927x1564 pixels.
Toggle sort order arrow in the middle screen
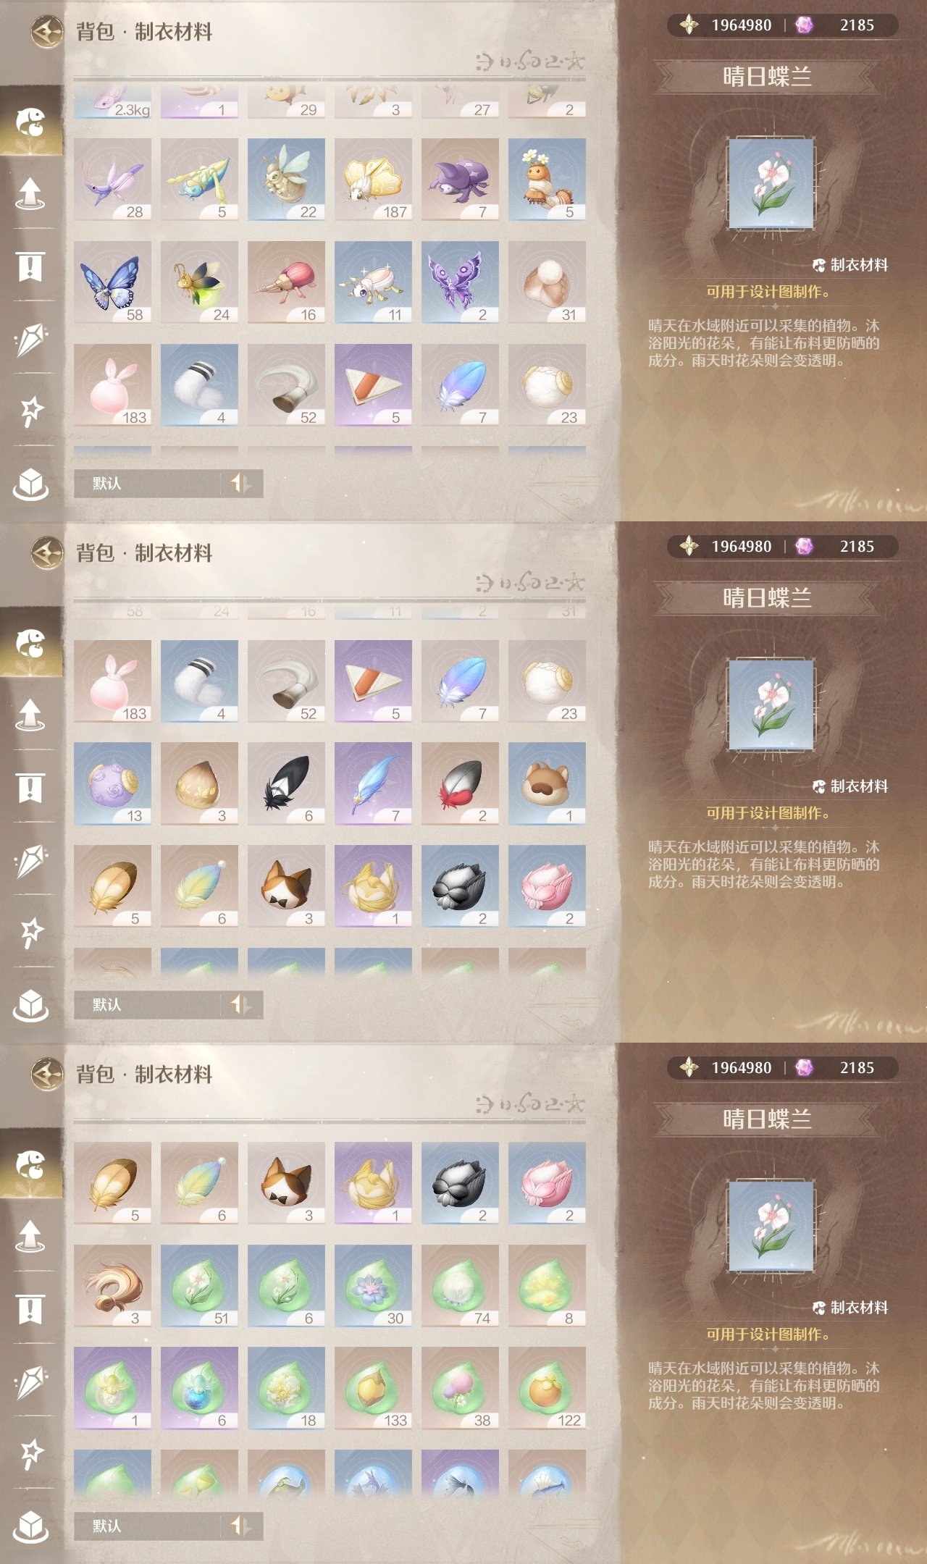click(x=240, y=1004)
